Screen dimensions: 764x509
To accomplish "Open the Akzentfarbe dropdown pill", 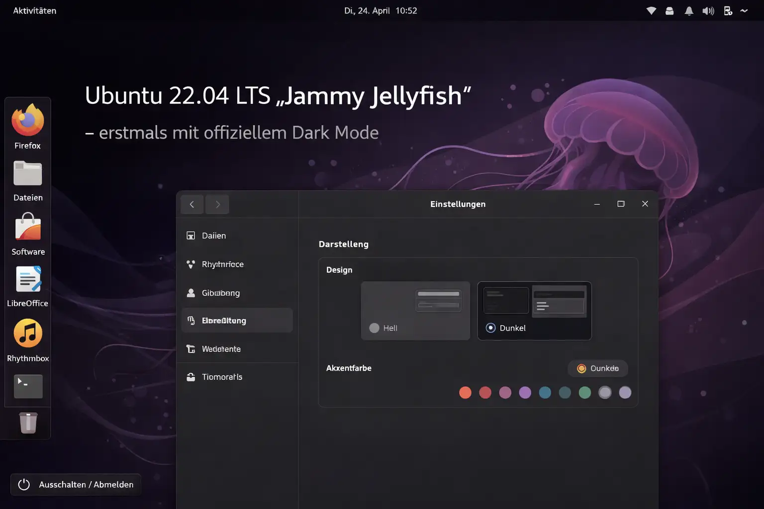I will tap(597, 368).
